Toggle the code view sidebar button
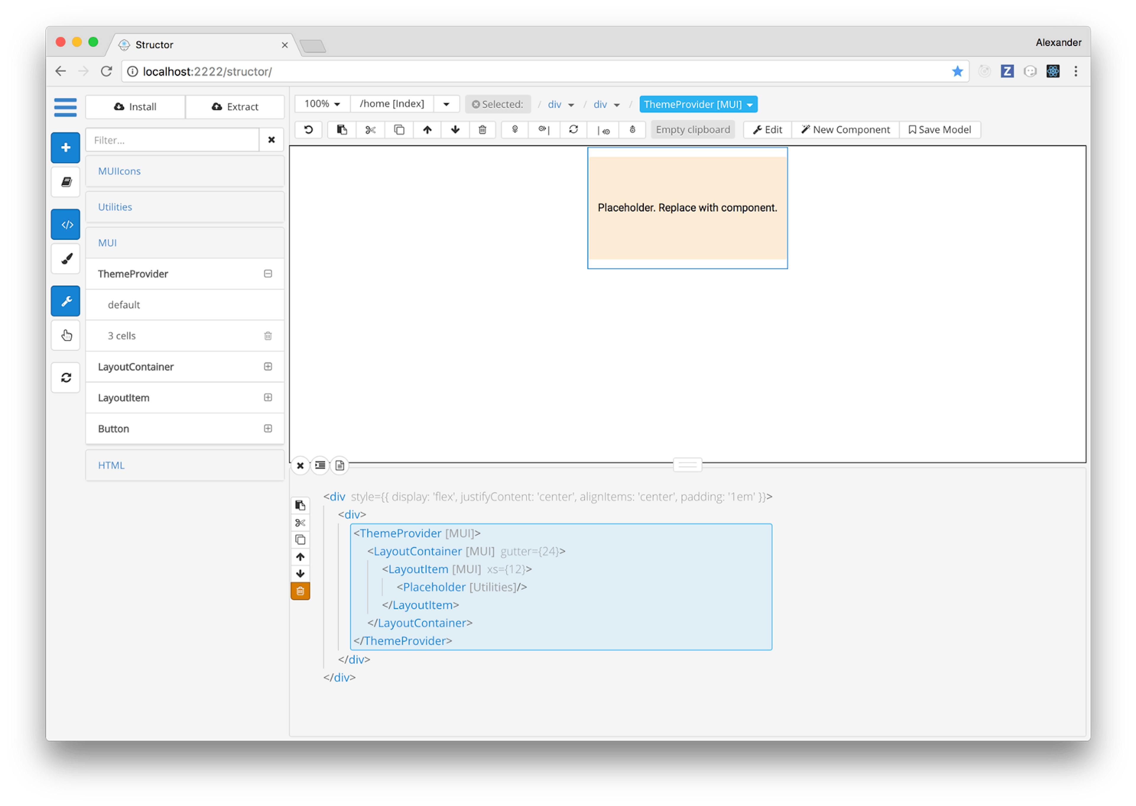The height and width of the screenshot is (806, 1136). (65, 224)
